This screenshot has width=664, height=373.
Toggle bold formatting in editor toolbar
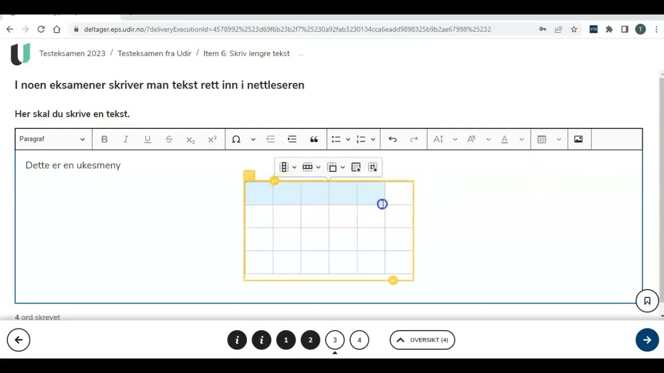(x=104, y=139)
